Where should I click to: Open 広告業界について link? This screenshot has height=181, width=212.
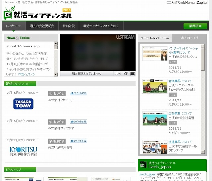(180, 113)
